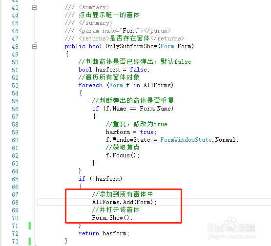Click the 'f.Focus();' statement
This screenshot has height=246, width=271.
pyautogui.click(x=123, y=155)
